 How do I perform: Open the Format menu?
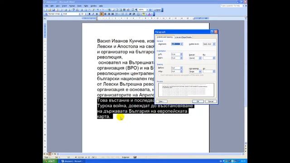tap(72, 6)
